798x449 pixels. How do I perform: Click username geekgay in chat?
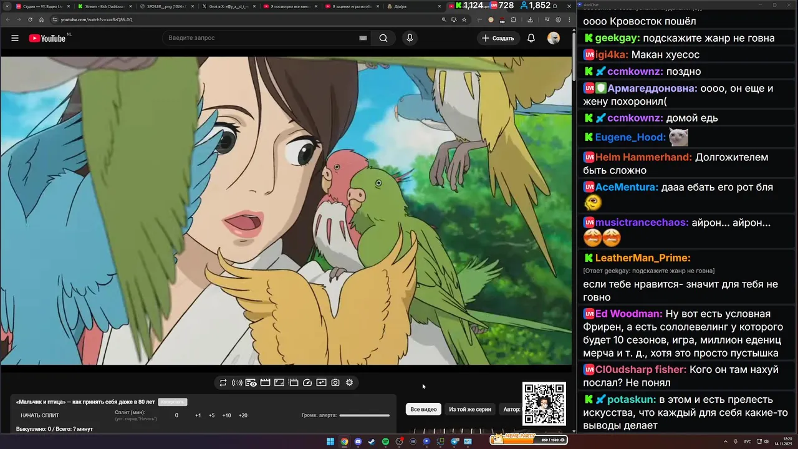(x=617, y=38)
